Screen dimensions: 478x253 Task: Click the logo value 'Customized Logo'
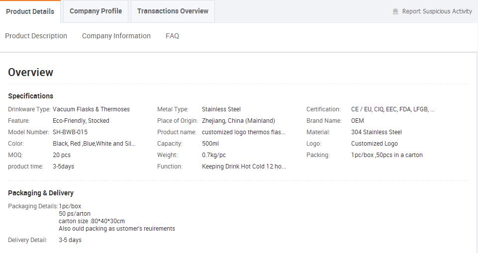pos(375,143)
